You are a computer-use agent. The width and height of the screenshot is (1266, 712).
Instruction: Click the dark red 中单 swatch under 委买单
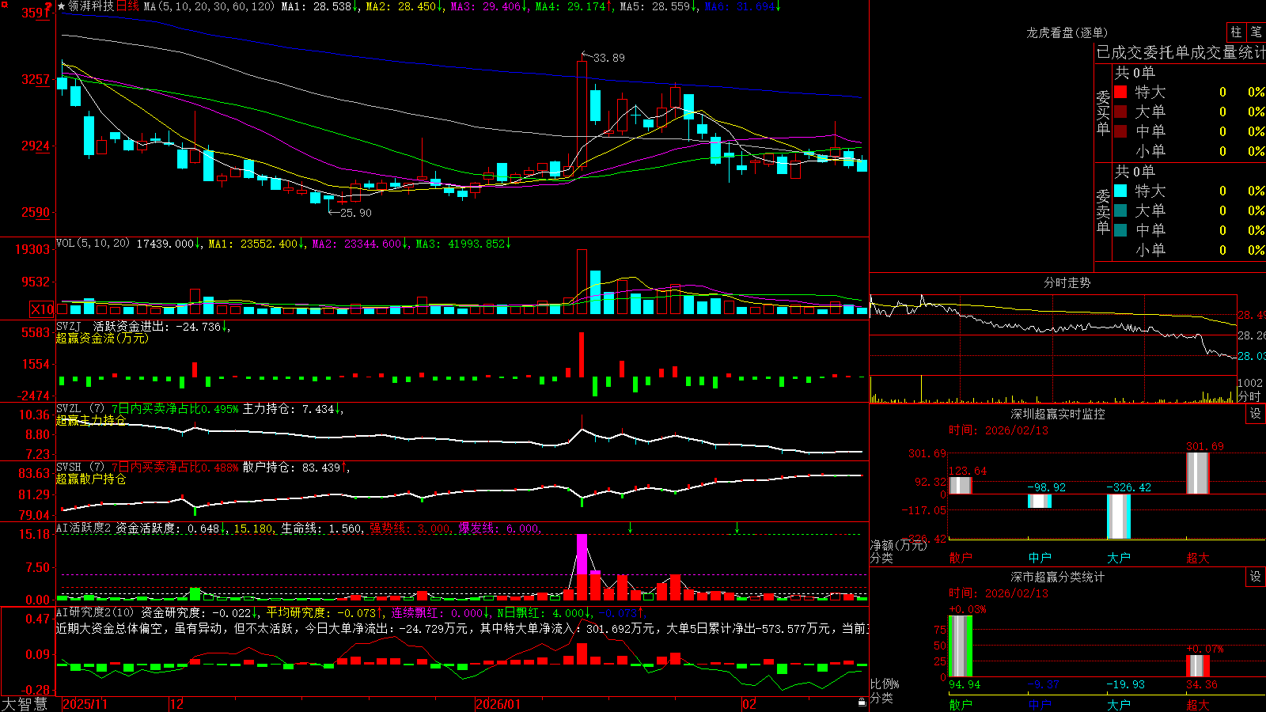pyautogui.click(x=1120, y=131)
